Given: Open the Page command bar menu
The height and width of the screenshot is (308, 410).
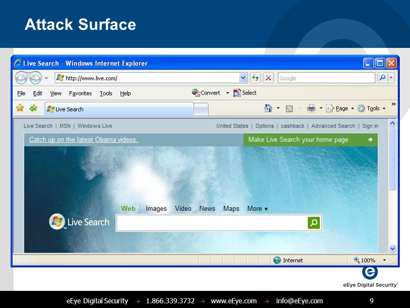Looking at the screenshot, I should [x=340, y=108].
